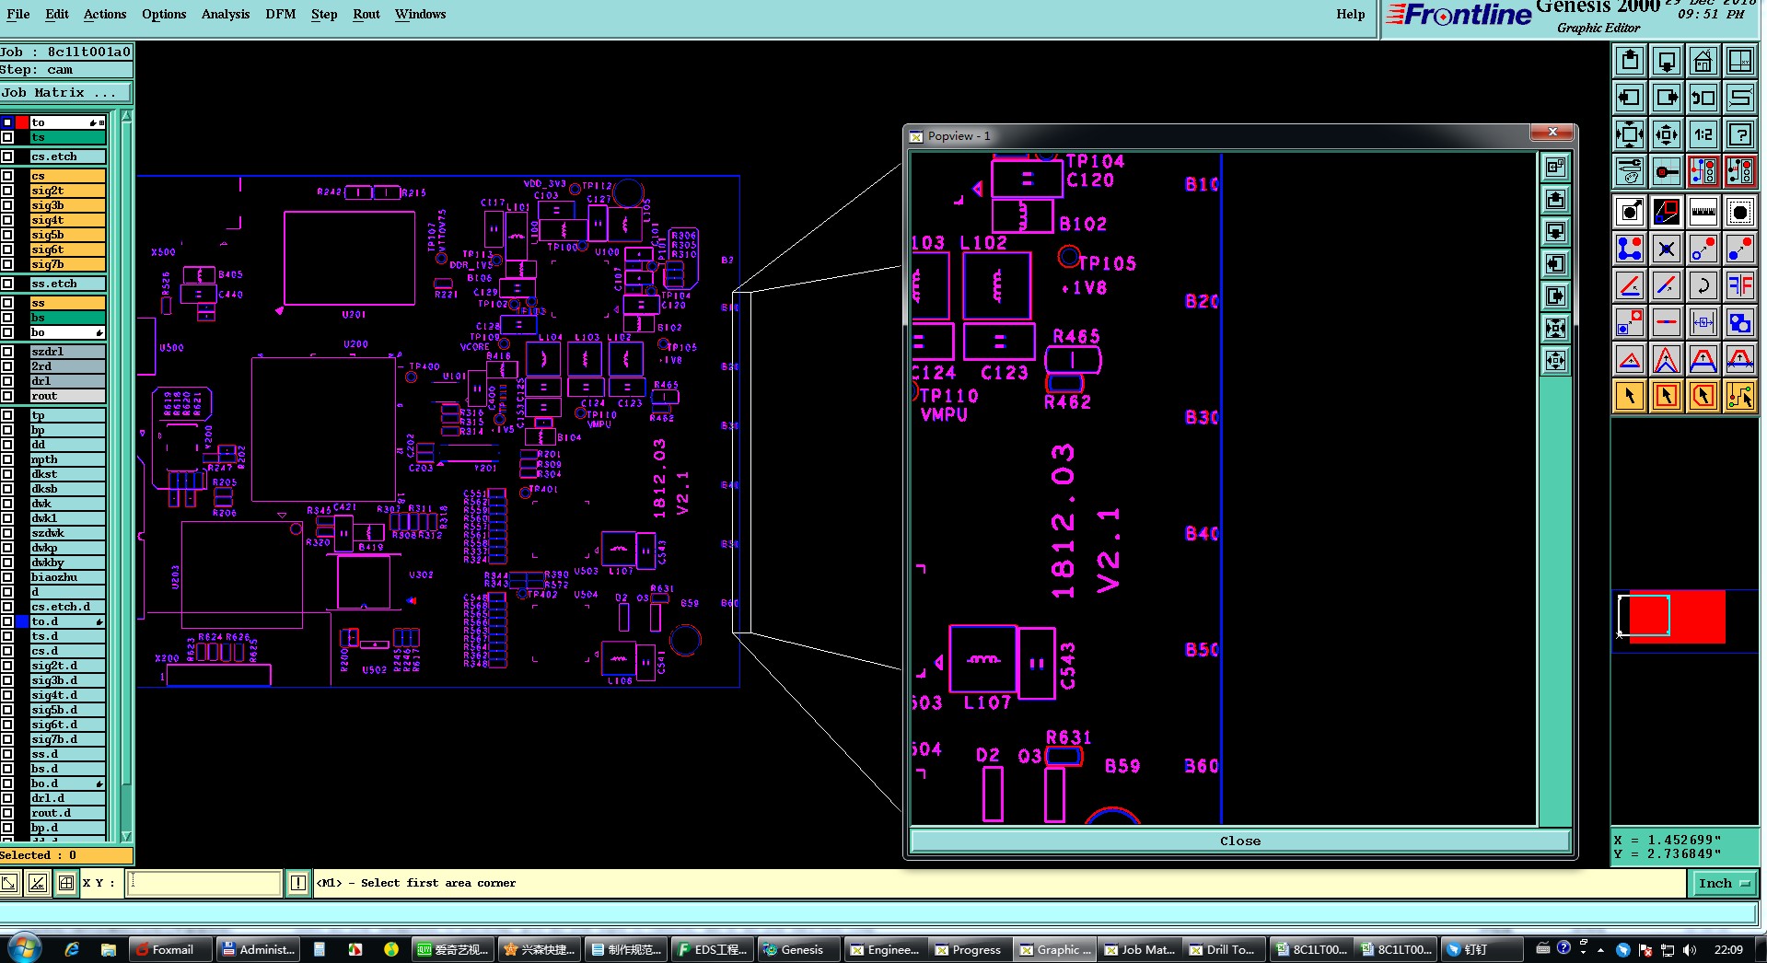
Task: Open the Inch units dropdown
Action: tap(1723, 883)
